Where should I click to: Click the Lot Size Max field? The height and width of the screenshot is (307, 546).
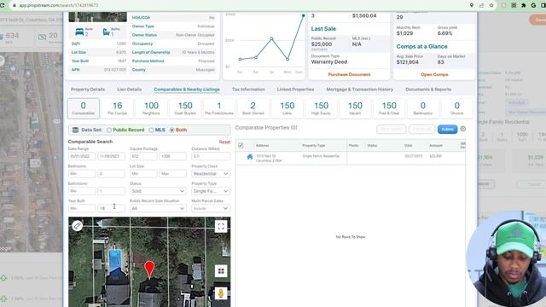pos(172,174)
